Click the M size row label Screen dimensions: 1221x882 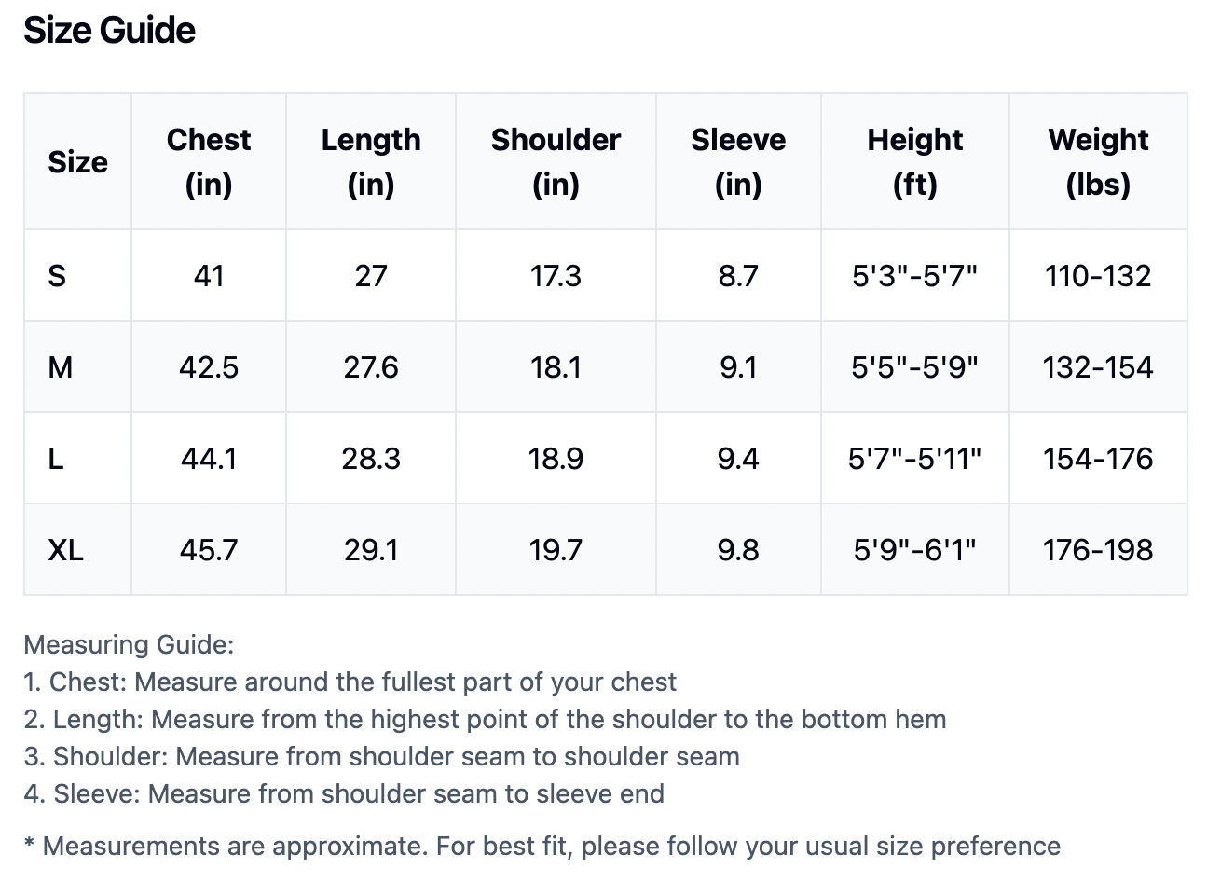60,367
